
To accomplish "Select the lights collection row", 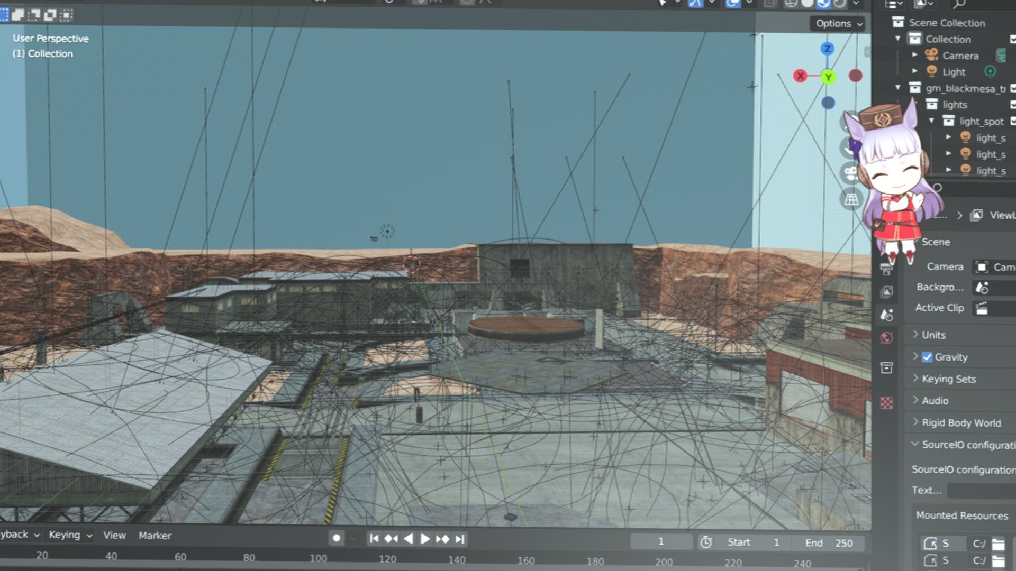I will [954, 105].
